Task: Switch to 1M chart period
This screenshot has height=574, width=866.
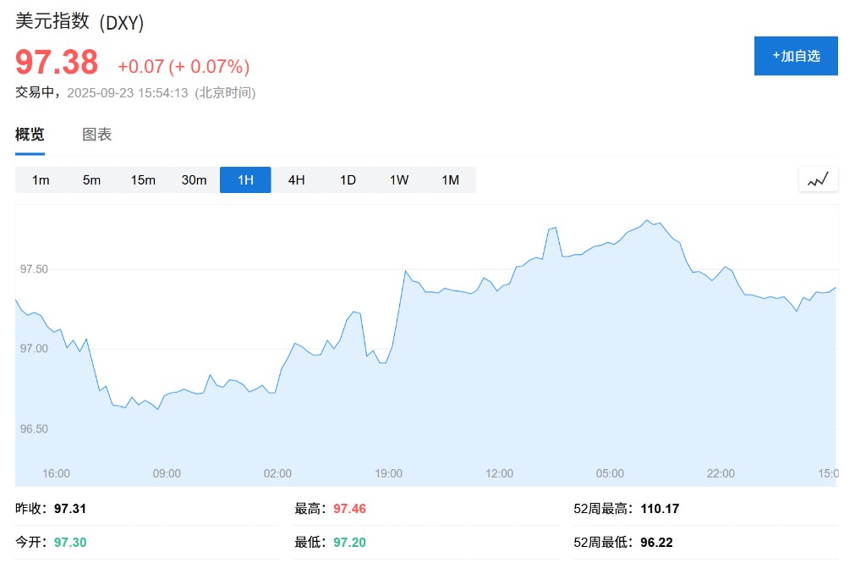Action: click(x=450, y=179)
